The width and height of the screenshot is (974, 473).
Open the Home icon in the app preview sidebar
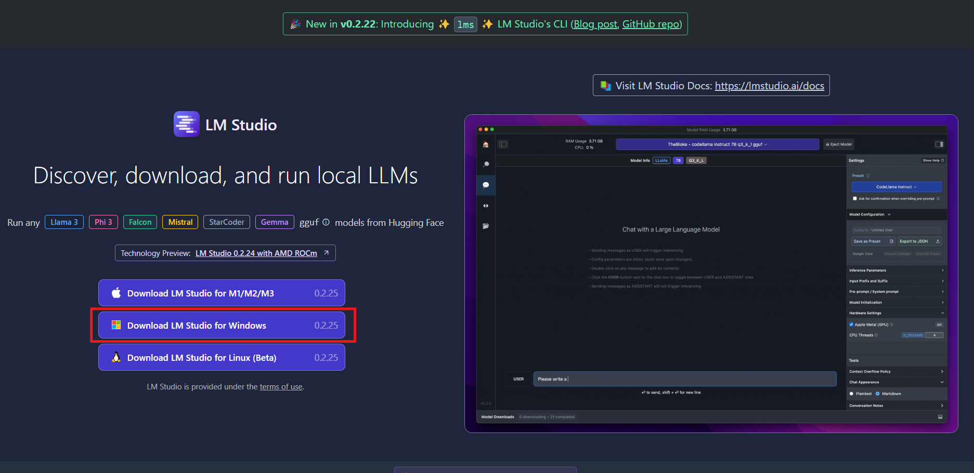(x=486, y=144)
